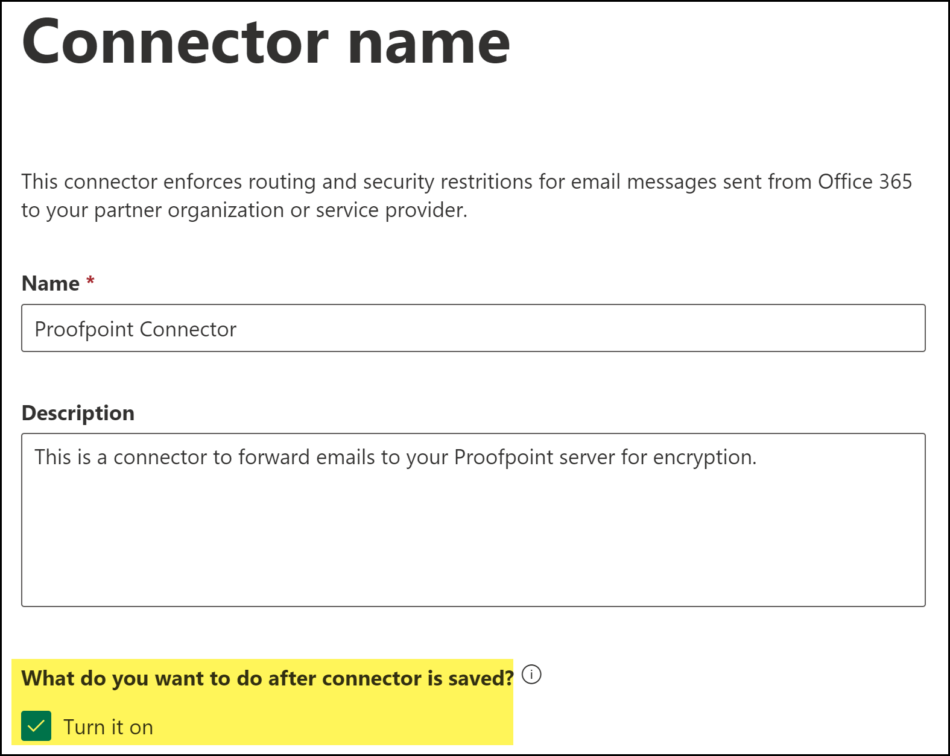Click the "Name" field label
Viewport: 950px width, 756px height.
tap(51, 283)
